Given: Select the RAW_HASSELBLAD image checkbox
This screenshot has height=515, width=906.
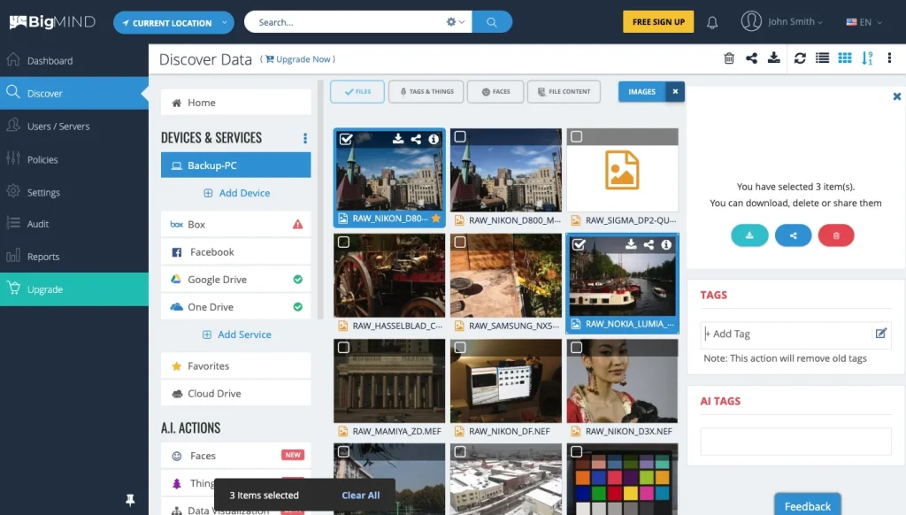Looking at the screenshot, I should pyautogui.click(x=343, y=242).
